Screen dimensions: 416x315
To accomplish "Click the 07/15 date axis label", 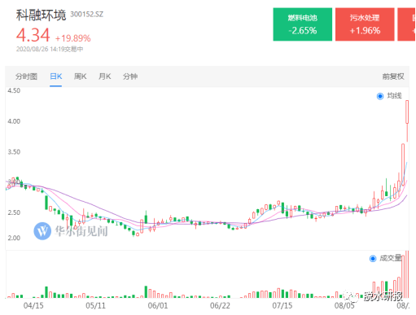I will [x=282, y=306].
